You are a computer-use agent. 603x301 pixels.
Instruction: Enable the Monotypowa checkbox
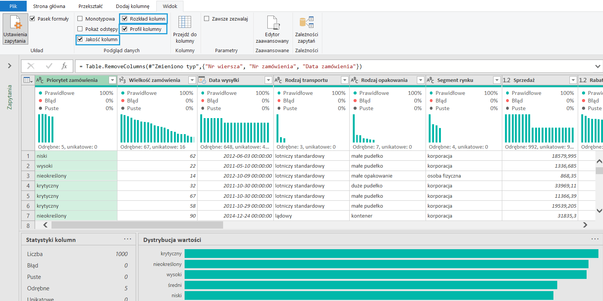[x=80, y=19]
